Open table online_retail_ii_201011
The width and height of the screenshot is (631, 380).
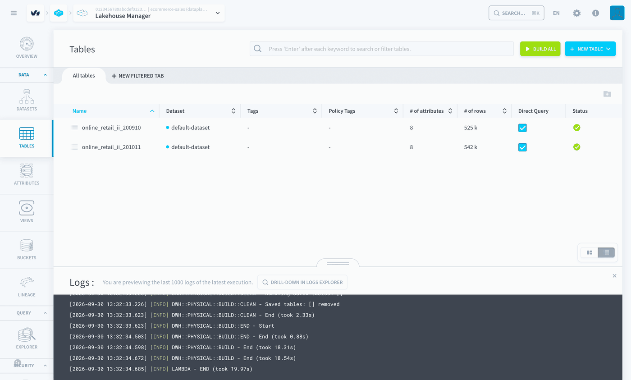click(111, 147)
